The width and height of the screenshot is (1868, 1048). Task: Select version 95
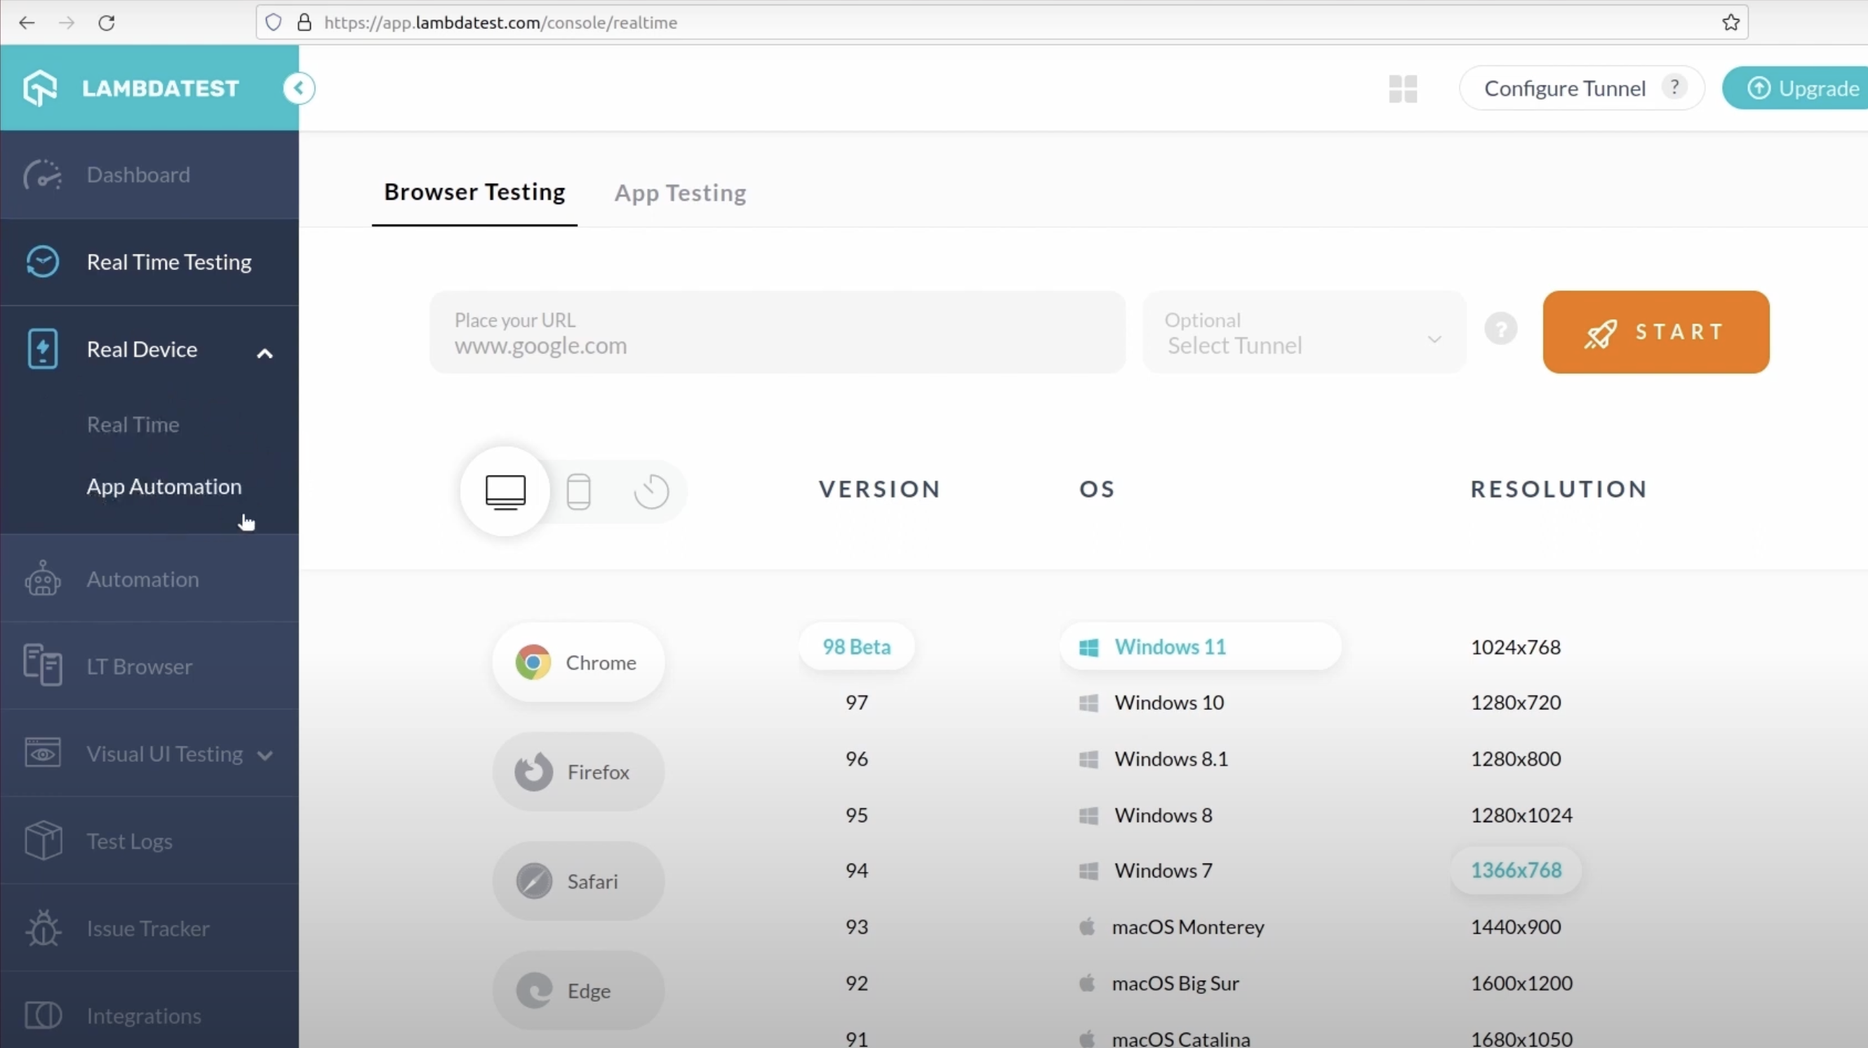pyautogui.click(x=856, y=815)
